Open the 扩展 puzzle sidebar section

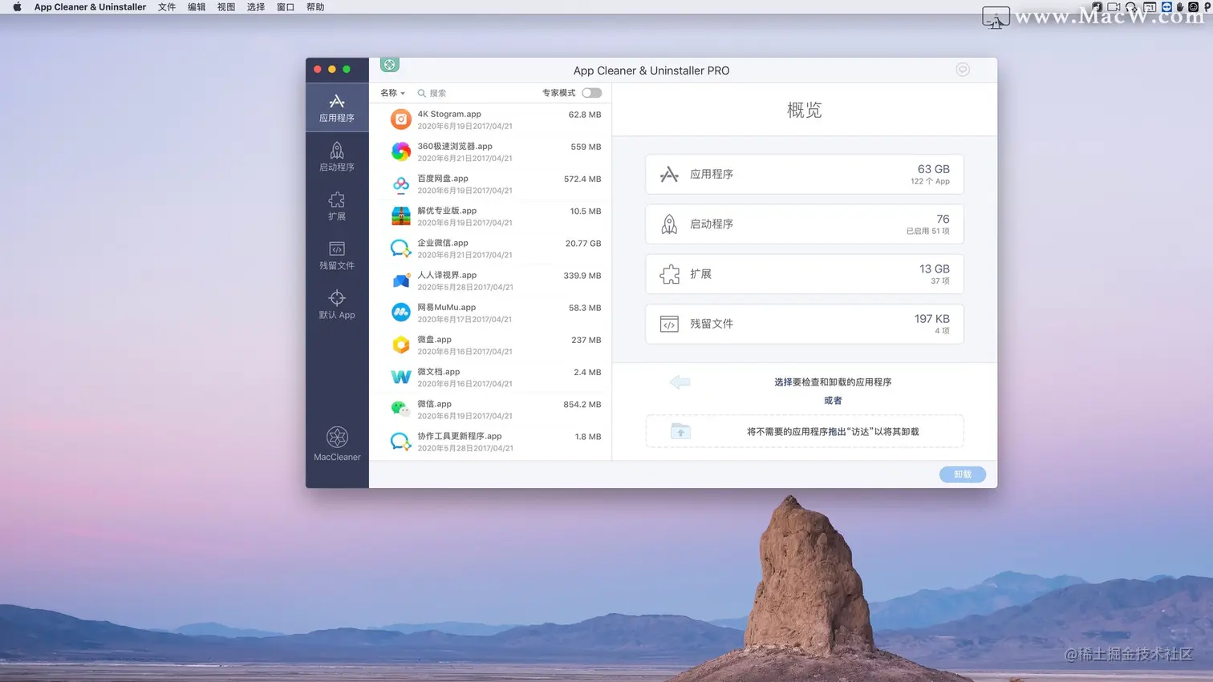coord(337,206)
